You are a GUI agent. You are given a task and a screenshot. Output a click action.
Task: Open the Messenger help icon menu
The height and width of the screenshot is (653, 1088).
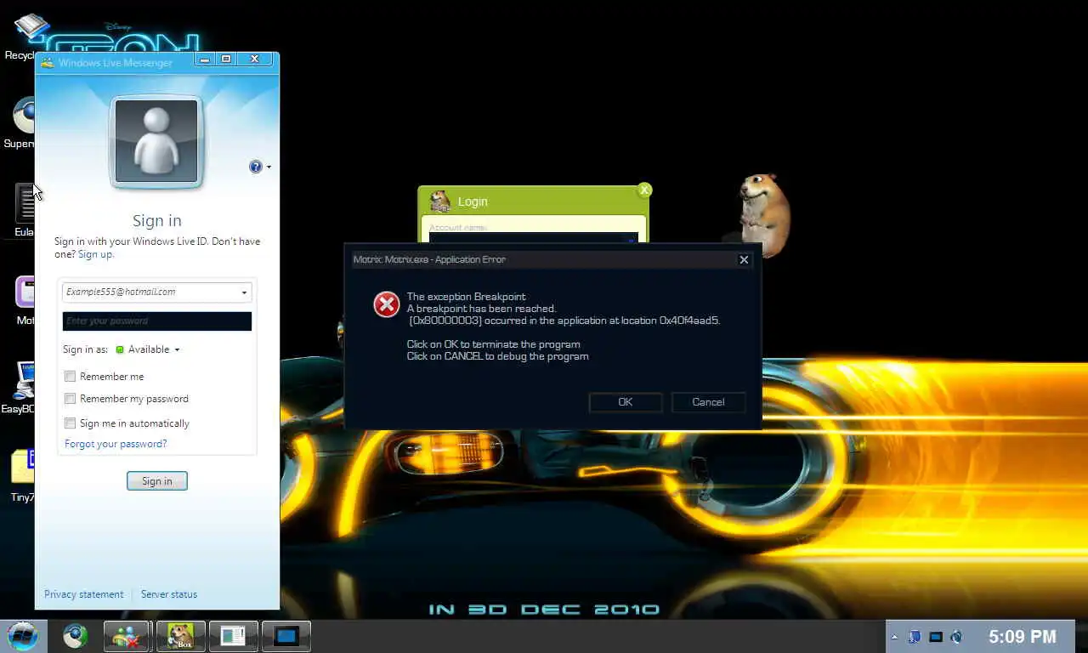click(259, 167)
